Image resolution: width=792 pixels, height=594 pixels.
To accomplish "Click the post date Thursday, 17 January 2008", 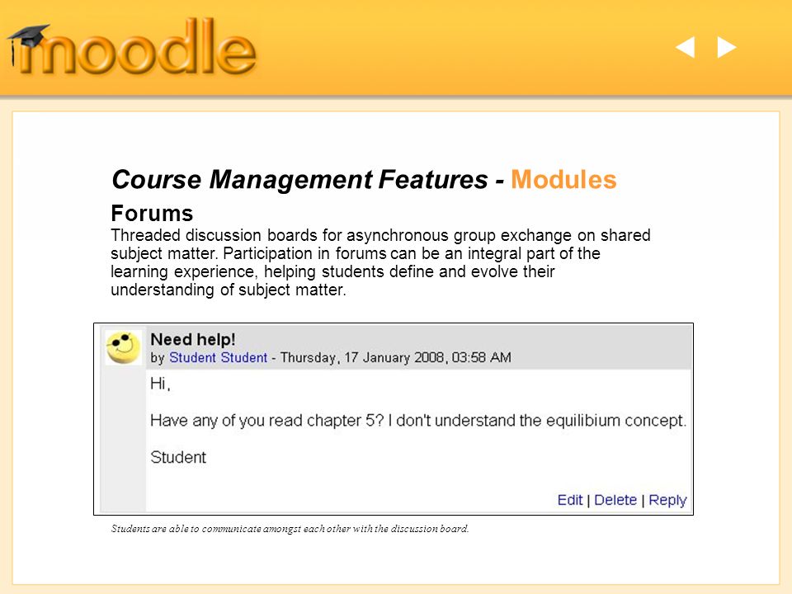I will pos(361,357).
